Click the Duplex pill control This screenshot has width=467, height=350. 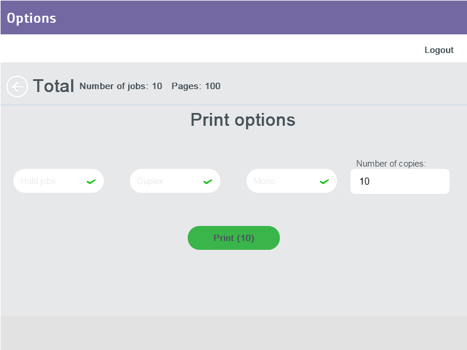point(175,181)
